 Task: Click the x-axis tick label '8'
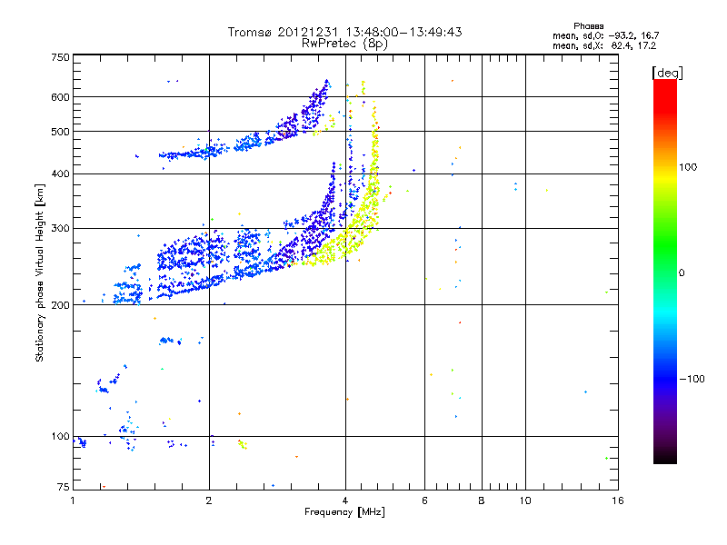(x=482, y=500)
